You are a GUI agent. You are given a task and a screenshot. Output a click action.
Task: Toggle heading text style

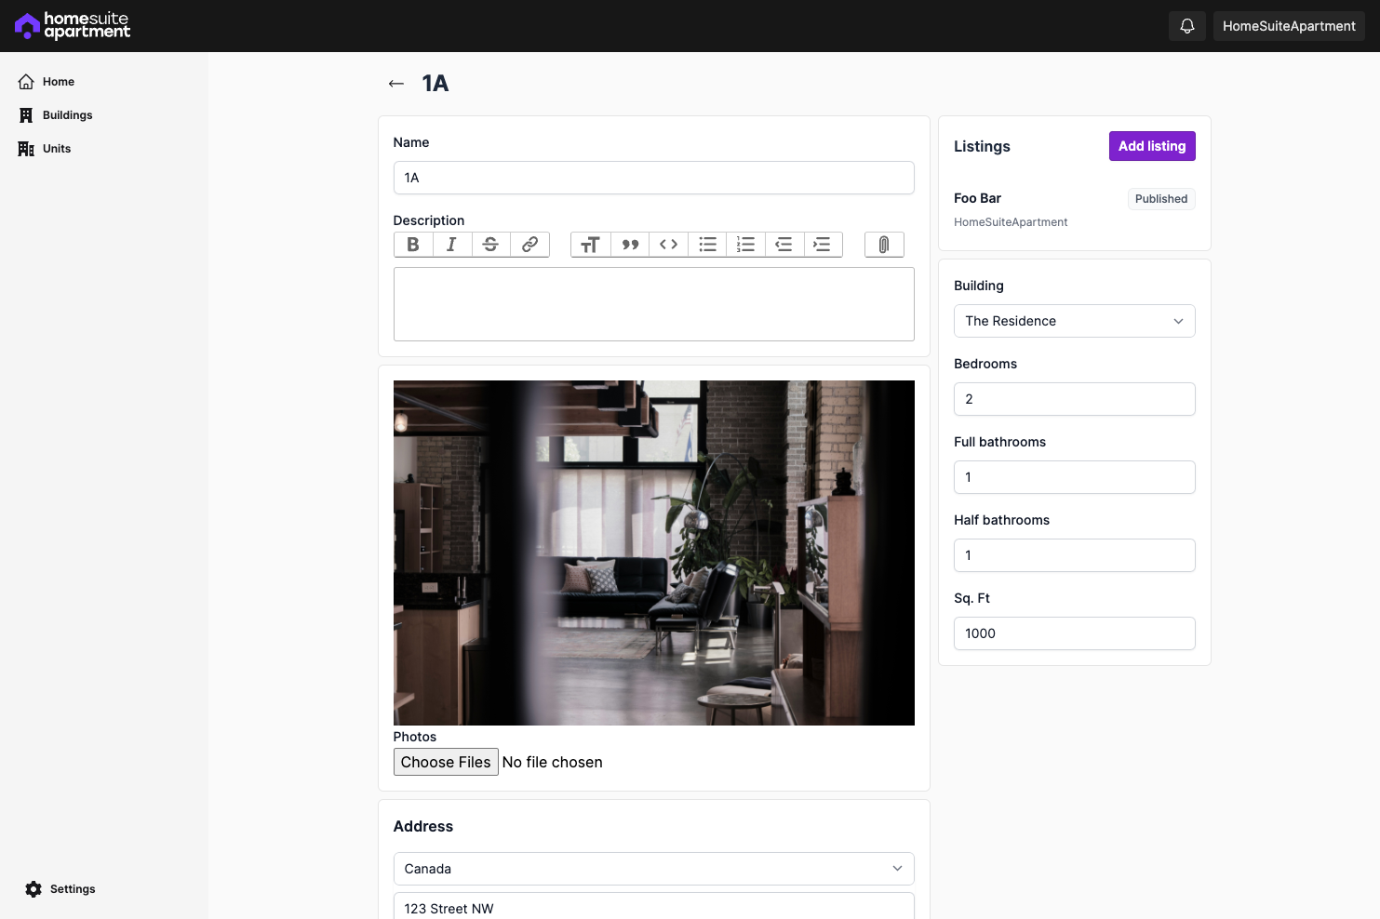coord(591,245)
